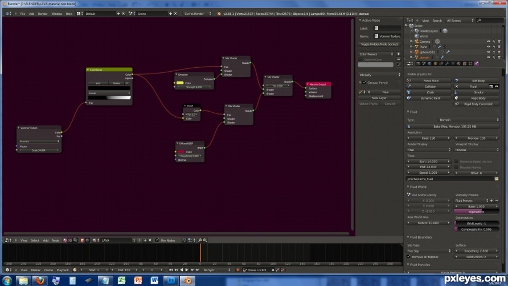Click the play animation button
The image size is (508, 286).
click(x=187, y=270)
